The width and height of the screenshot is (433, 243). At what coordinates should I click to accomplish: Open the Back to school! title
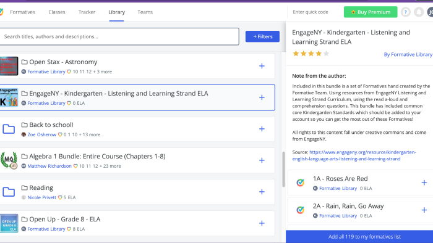click(x=51, y=125)
